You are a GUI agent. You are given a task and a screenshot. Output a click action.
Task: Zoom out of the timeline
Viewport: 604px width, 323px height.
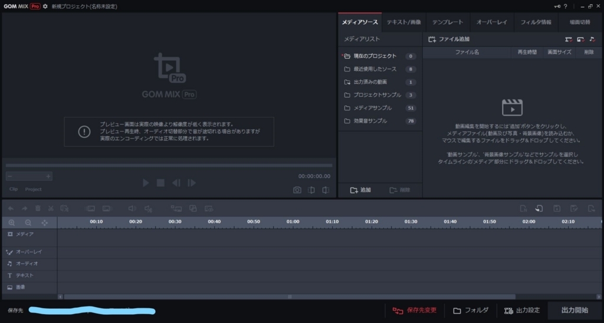[28, 223]
